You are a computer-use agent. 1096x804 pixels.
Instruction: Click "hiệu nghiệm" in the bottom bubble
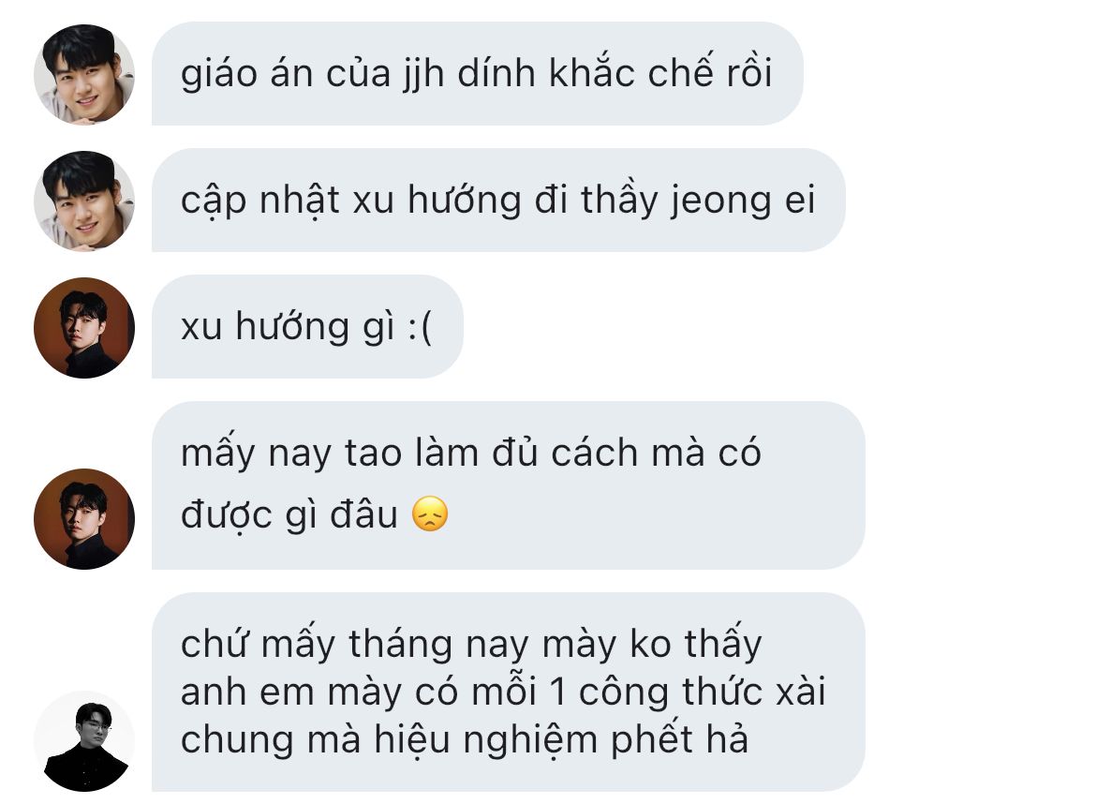(x=486, y=740)
